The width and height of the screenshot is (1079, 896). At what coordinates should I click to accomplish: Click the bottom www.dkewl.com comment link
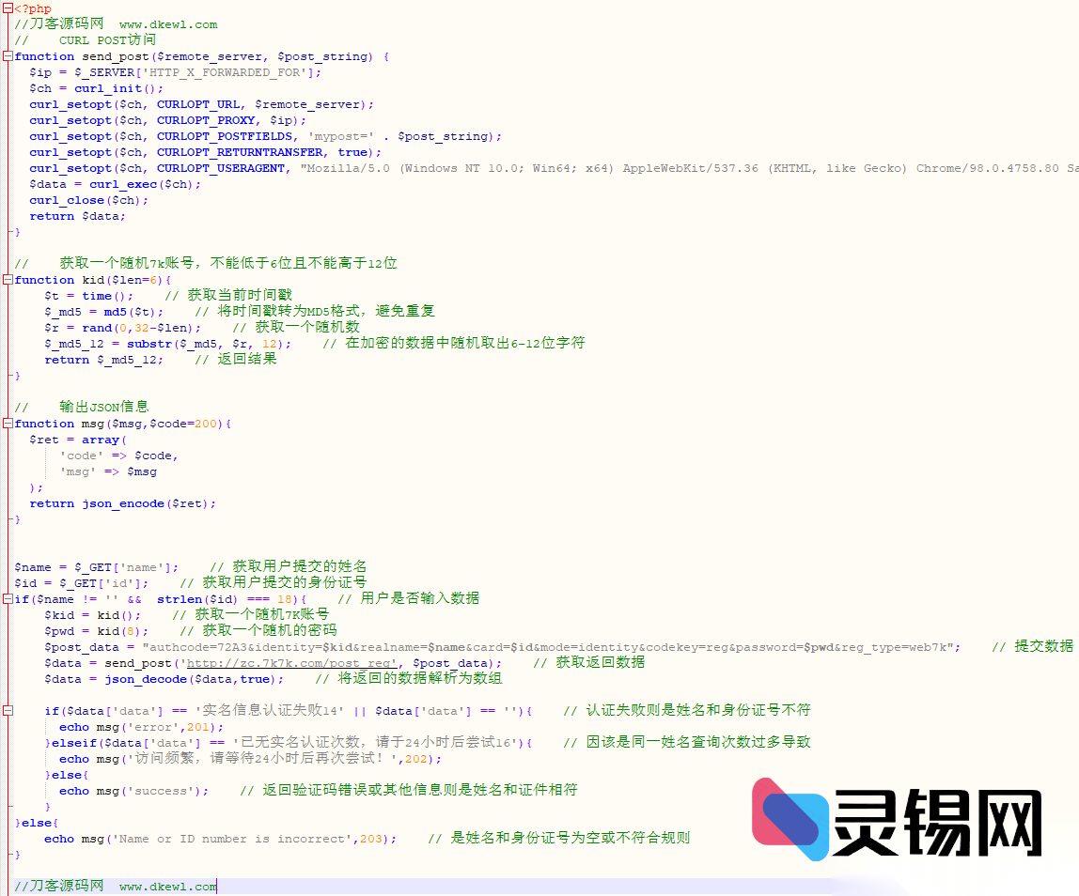point(167,886)
